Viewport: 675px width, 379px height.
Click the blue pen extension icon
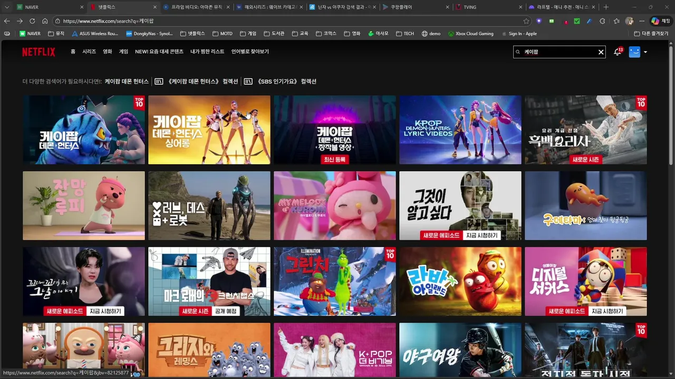(590, 21)
